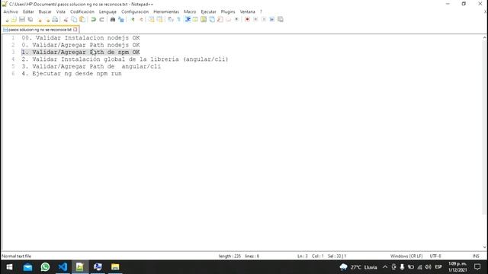This screenshot has width=488, height=274.
Task: Open the Plugins menu
Action: 228,11
